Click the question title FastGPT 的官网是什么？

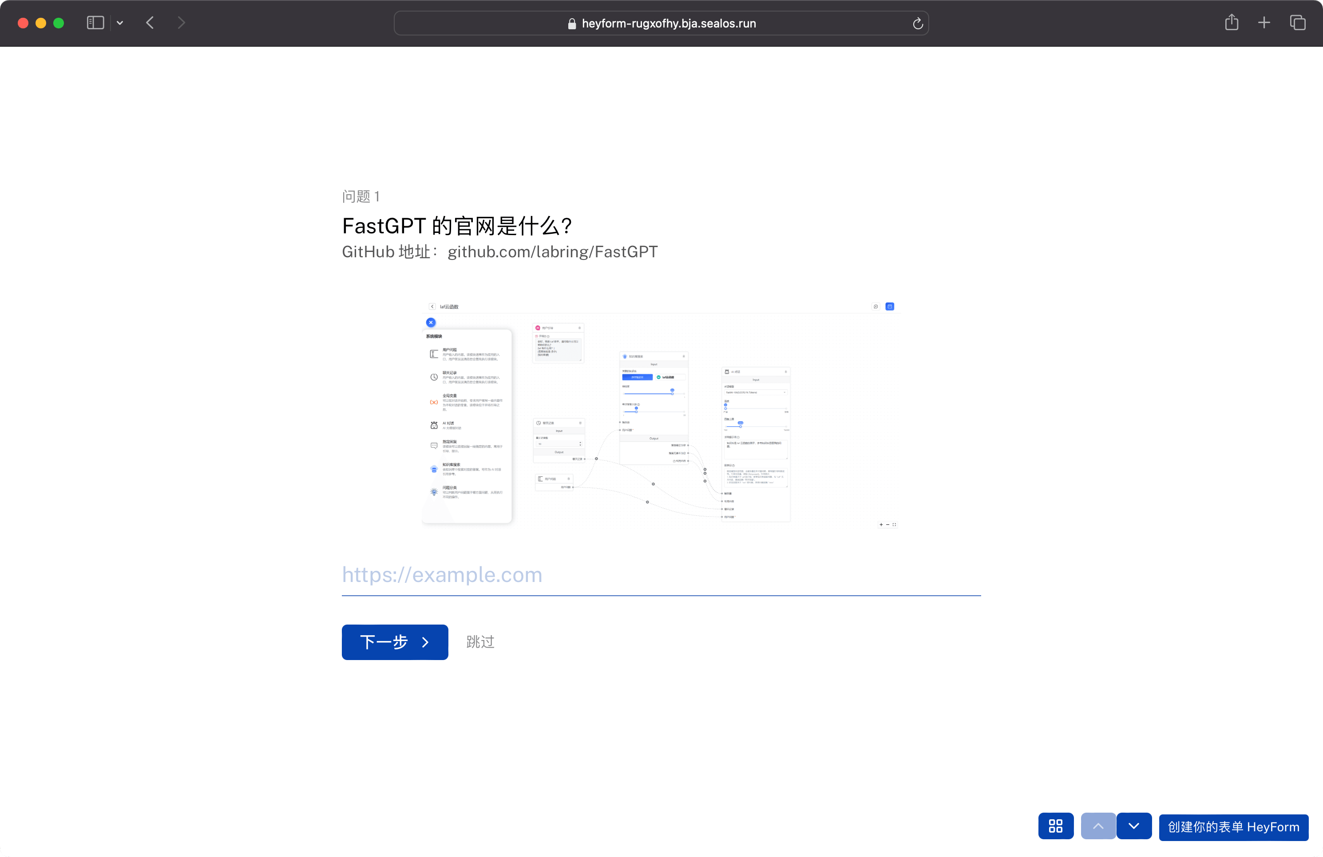tap(457, 226)
